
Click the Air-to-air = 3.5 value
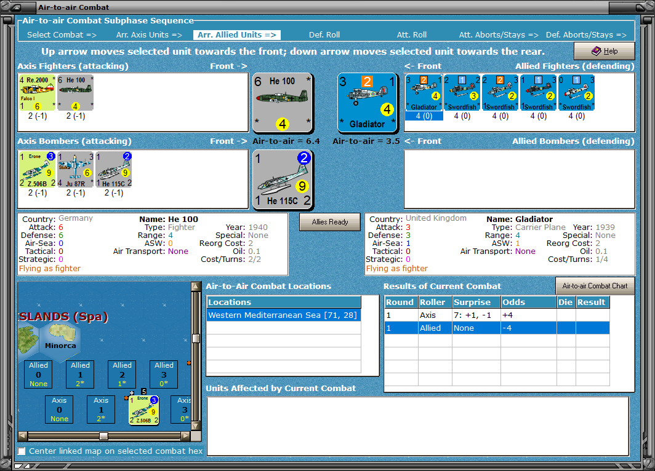tap(366, 141)
